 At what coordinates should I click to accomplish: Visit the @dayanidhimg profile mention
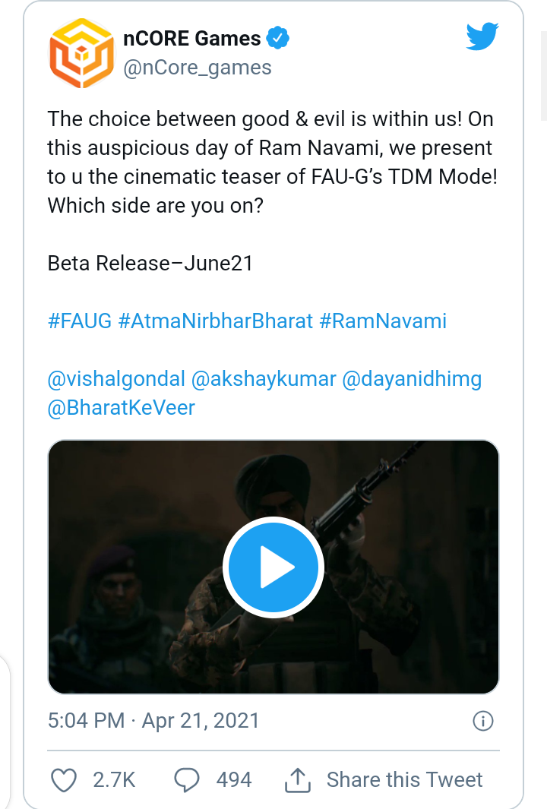pos(413,378)
